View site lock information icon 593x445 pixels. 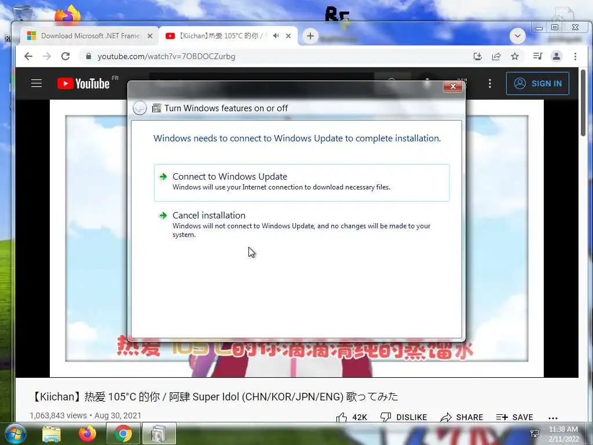(x=89, y=56)
